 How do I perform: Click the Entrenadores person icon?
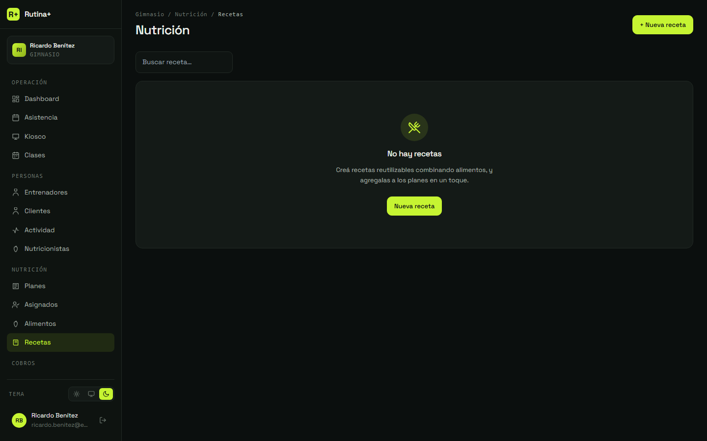(16, 193)
